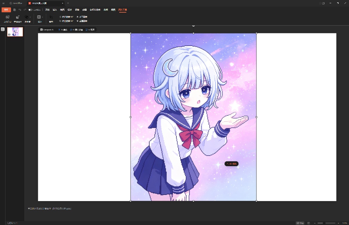Expand the picture border dropdown arrow
This screenshot has height=225, width=349.
pyautogui.click(x=43, y=17)
